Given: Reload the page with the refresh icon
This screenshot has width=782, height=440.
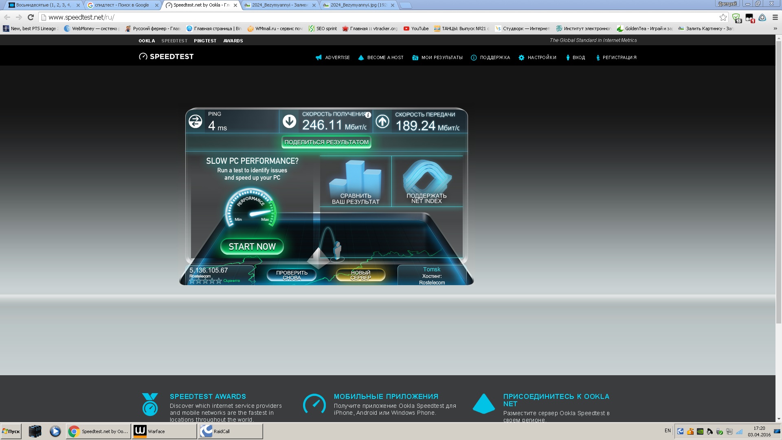Looking at the screenshot, I should (x=31, y=17).
